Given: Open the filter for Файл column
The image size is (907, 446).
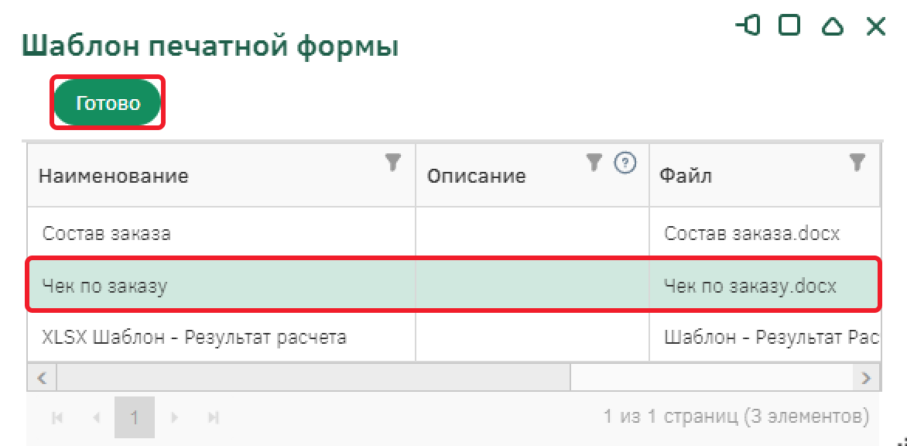Looking at the screenshot, I should click(x=857, y=162).
